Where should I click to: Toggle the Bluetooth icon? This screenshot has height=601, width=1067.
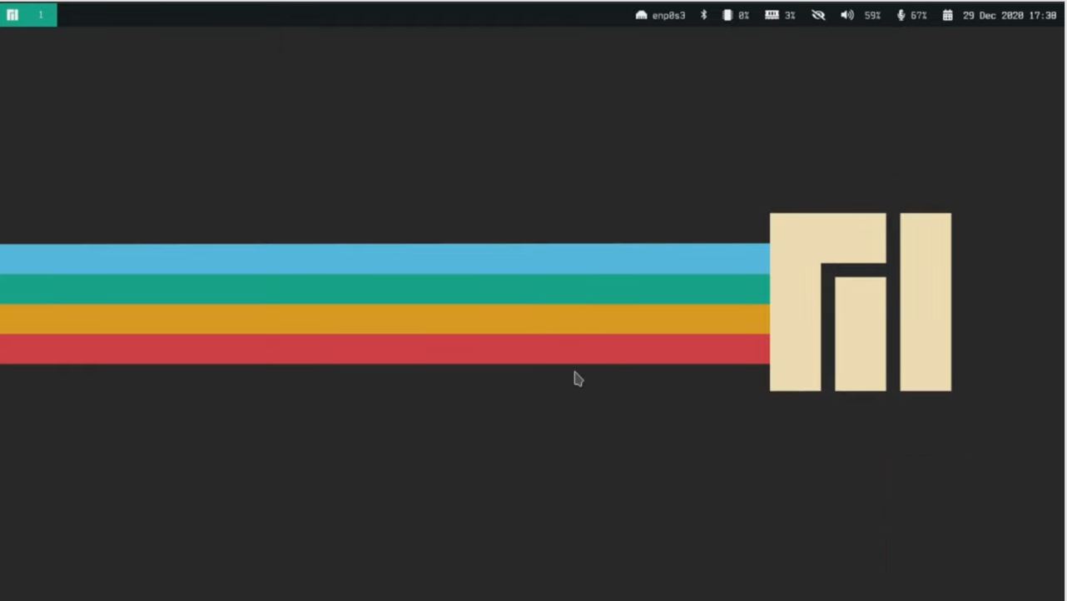click(x=703, y=15)
